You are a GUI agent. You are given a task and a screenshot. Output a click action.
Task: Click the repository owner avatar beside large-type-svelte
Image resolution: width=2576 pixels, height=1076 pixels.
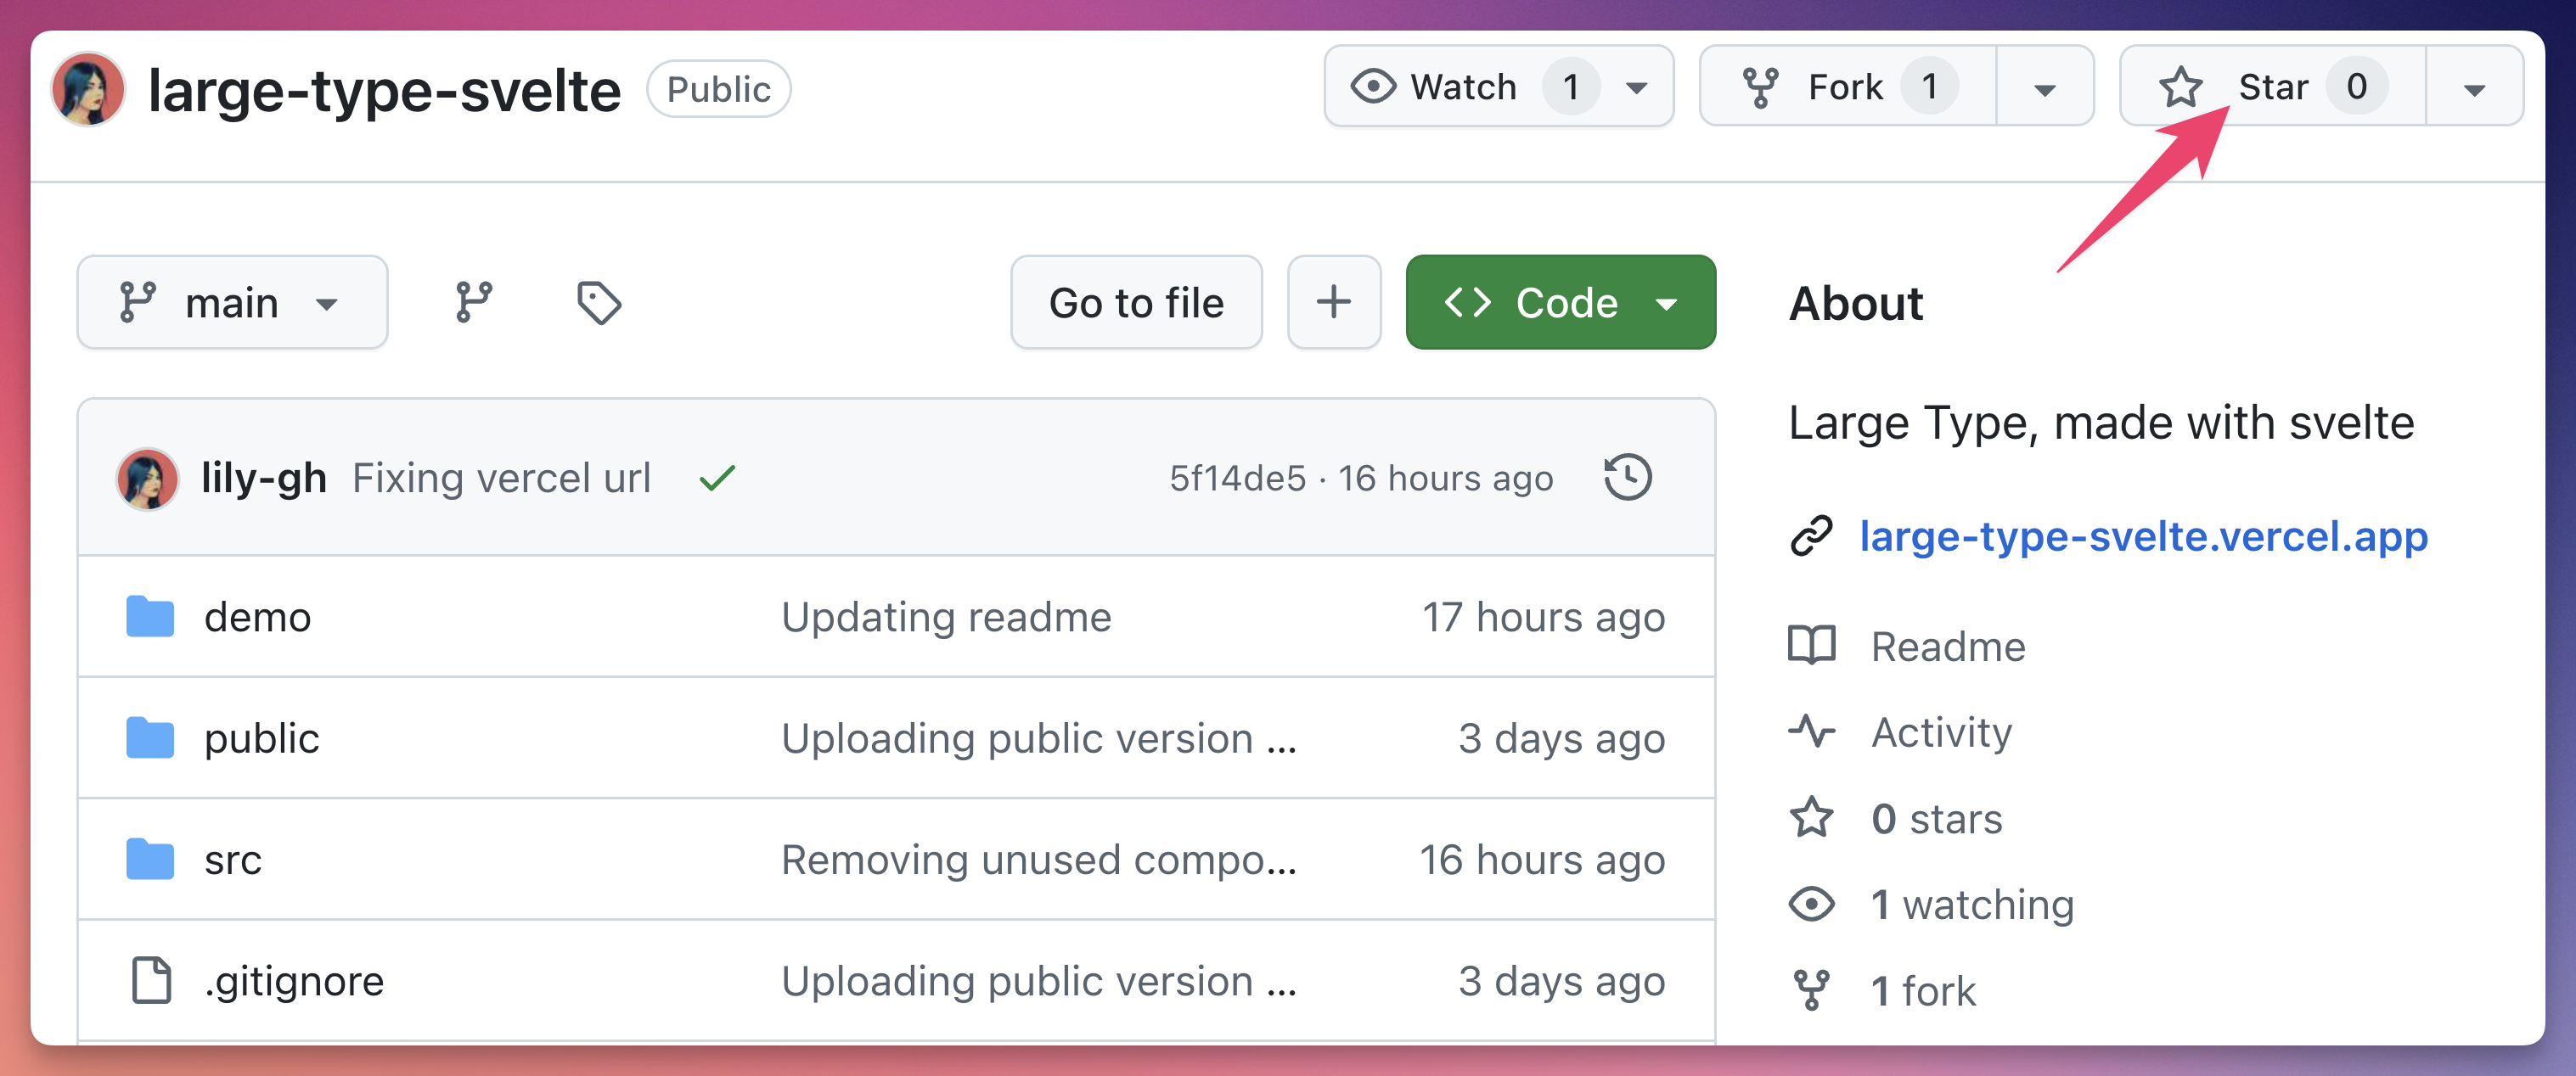(88, 89)
